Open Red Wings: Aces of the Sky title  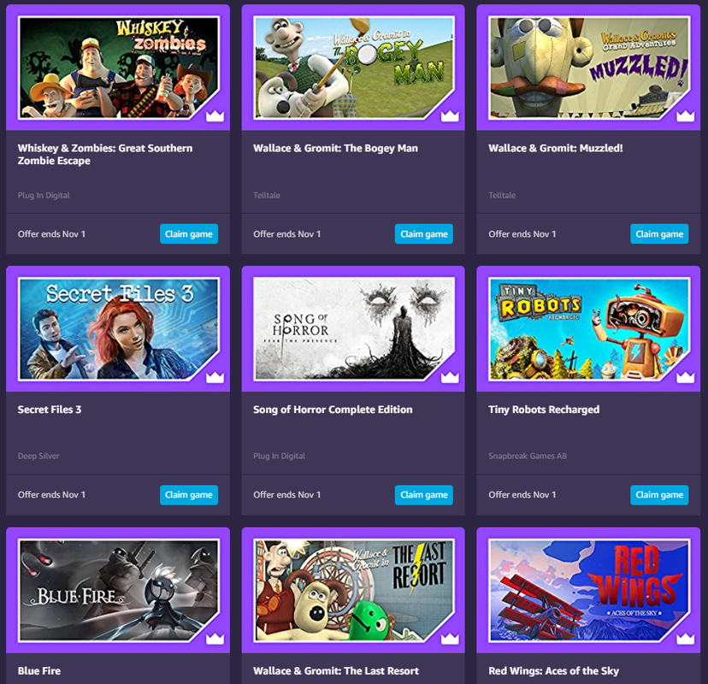point(553,671)
